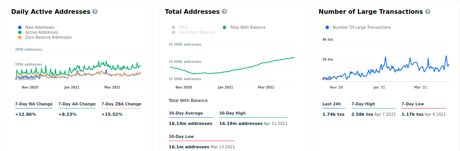Click Jan 2021 label on Total Addresses chart

click(225, 87)
